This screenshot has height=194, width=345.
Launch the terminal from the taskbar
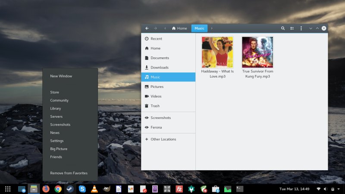(240, 189)
